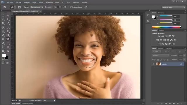Select the Eraser tool

[3, 35]
